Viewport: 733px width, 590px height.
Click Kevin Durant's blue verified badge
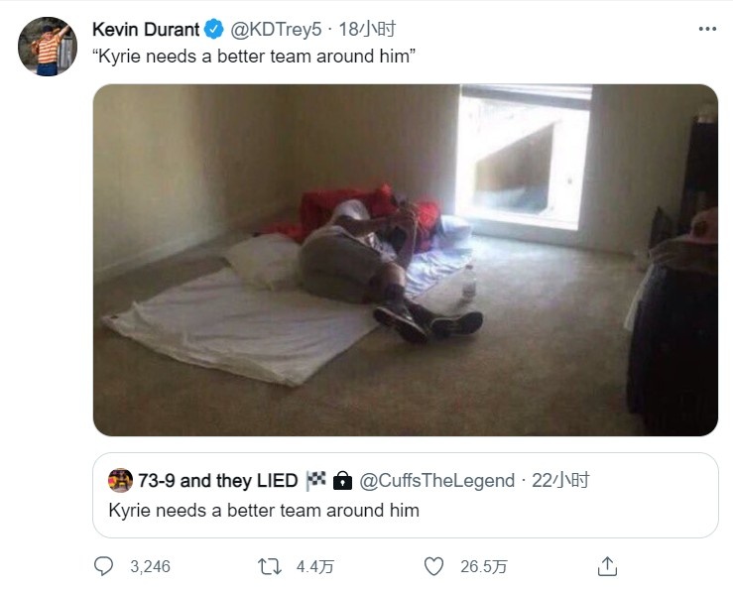214,30
